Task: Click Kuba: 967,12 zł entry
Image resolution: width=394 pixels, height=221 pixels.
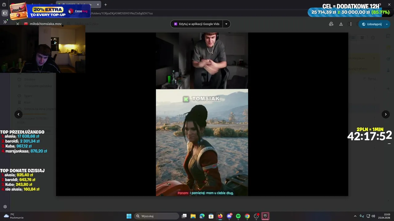Action: point(17,146)
